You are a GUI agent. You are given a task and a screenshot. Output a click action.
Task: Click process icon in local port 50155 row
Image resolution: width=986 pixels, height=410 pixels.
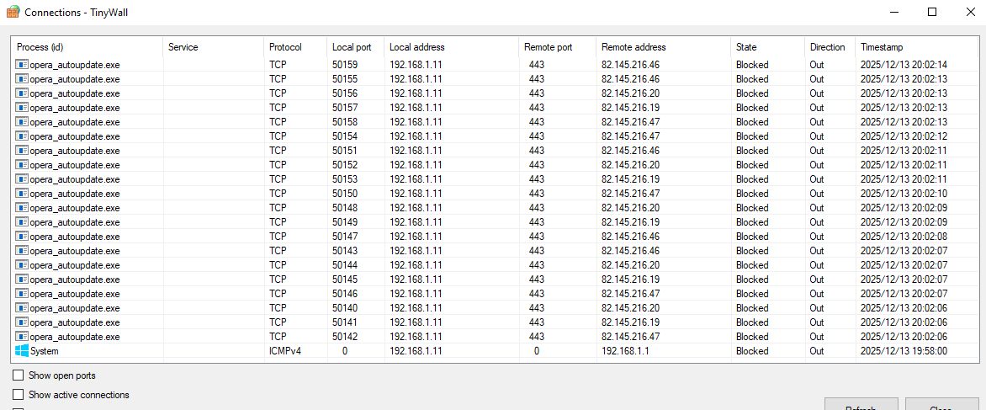pyautogui.click(x=22, y=78)
